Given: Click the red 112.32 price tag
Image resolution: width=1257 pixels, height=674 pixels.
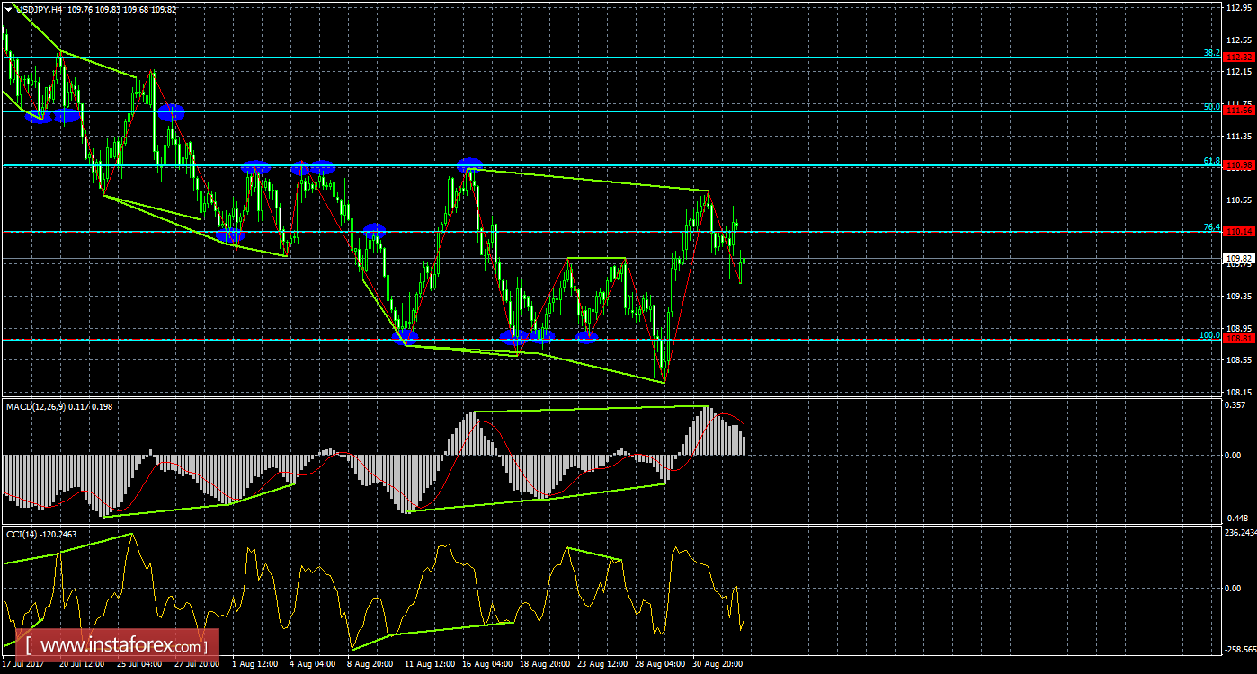Looking at the screenshot, I should click(x=1240, y=58).
